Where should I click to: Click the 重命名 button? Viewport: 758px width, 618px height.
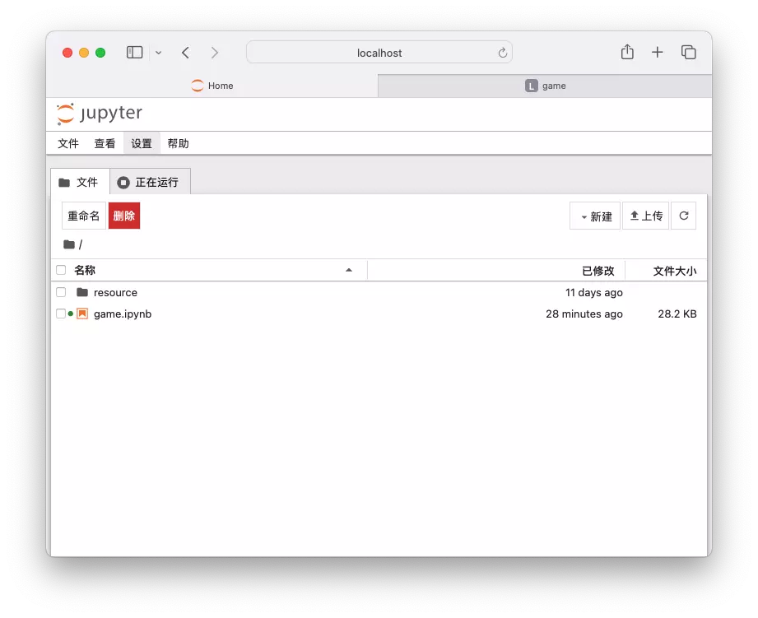click(84, 216)
